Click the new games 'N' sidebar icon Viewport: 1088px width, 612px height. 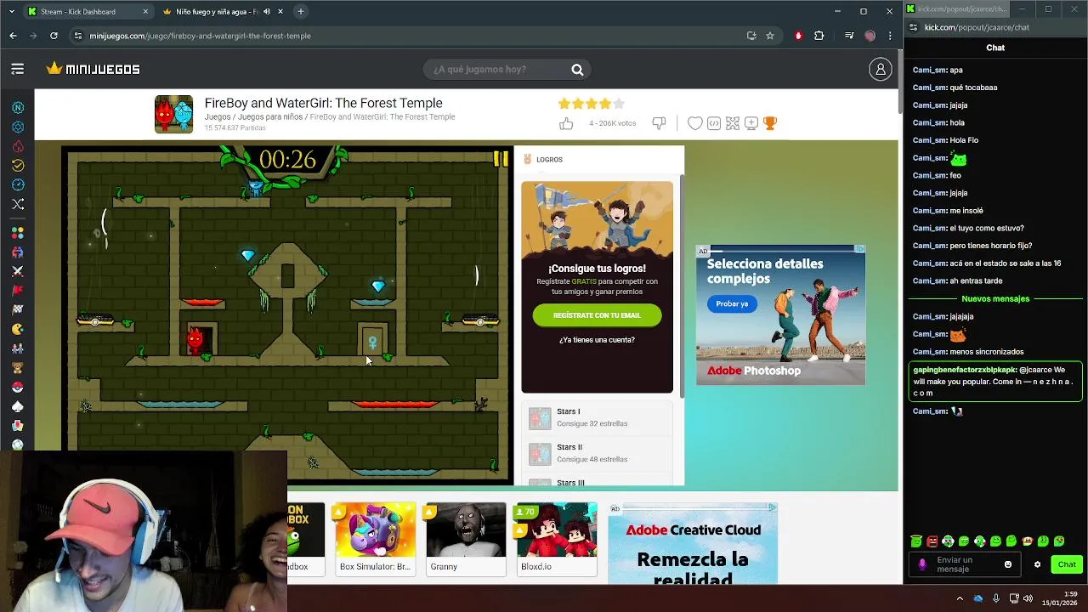pyautogui.click(x=18, y=108)
